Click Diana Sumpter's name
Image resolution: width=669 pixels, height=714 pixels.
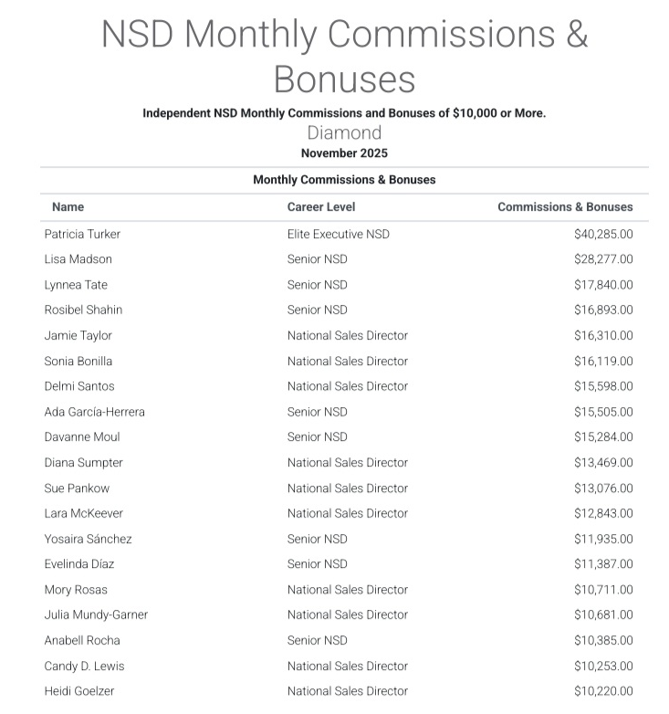83,463
